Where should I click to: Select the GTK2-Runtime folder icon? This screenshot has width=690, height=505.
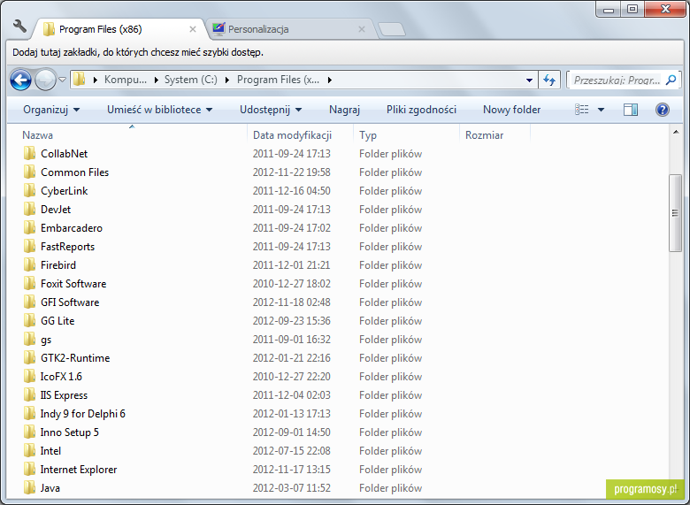pos(29,358)
